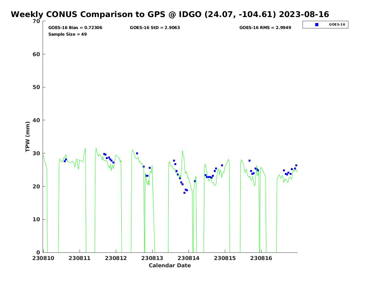
Task: Click the 70 y-axis tick label
Action: pos(37,21)
